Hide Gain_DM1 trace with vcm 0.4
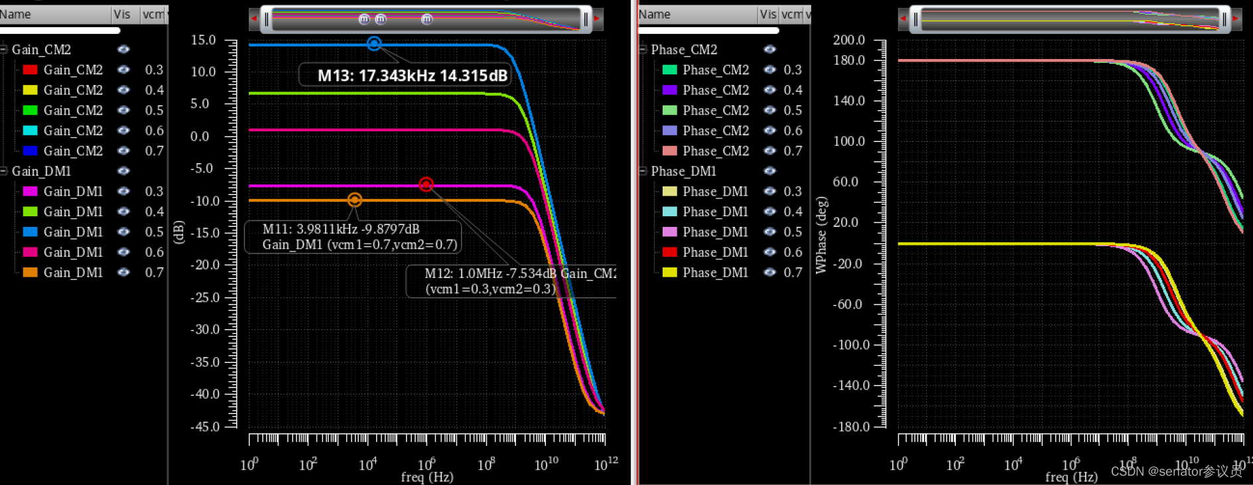This screenshot has height=485, width=1253. [123, 211]
